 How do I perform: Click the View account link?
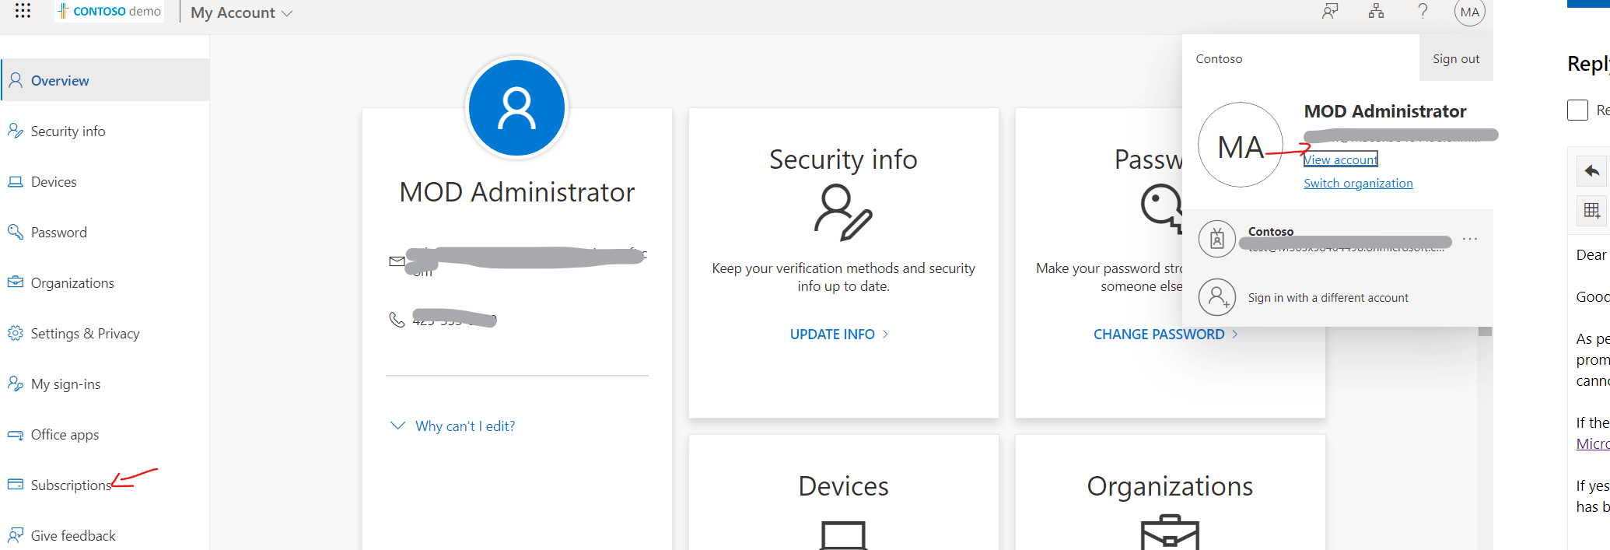[x=1341, y=159]
